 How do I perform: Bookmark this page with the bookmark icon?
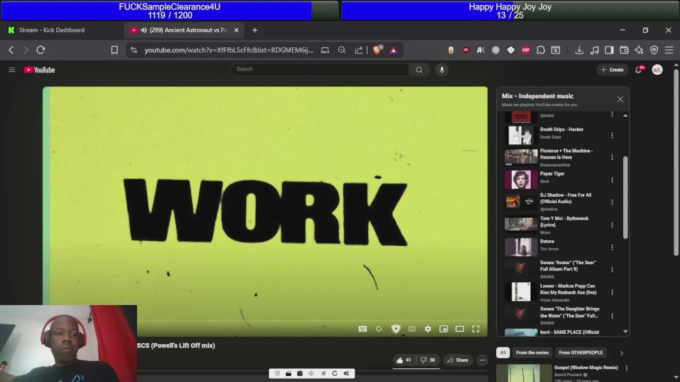(114, 50)
